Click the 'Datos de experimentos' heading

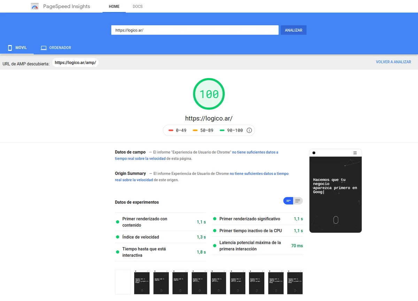(137, 202)
